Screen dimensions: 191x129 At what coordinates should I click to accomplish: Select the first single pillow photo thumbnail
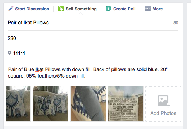point(18,104)
